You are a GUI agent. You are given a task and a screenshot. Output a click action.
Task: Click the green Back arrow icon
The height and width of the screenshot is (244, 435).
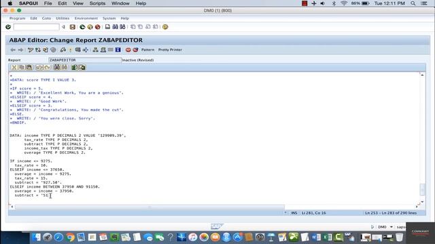pyautogui.click(x=82, y=27)
